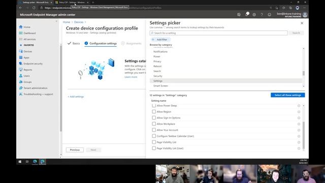Switch to the Assignments step tab
325x183 pixels.
[132, 43]
